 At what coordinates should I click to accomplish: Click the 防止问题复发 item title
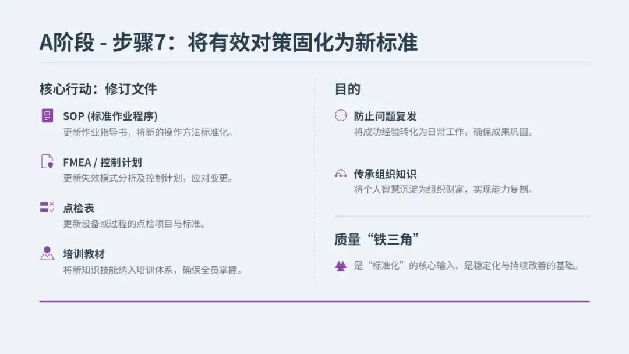click(385, 116)
